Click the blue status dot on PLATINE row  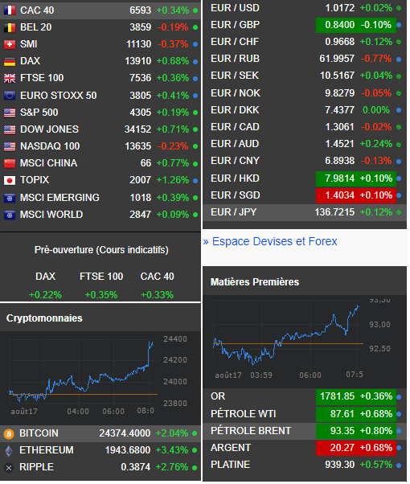[x=399, y=466]
